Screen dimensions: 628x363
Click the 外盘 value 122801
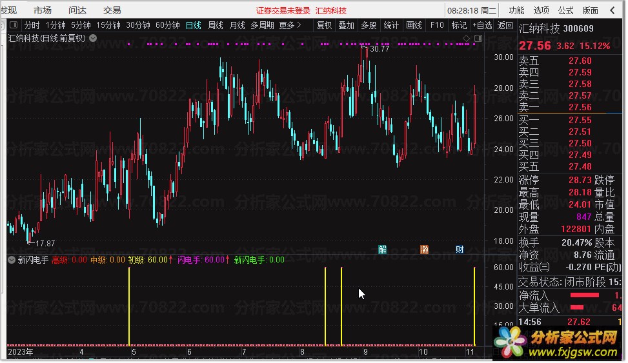(x=576, y=229)
